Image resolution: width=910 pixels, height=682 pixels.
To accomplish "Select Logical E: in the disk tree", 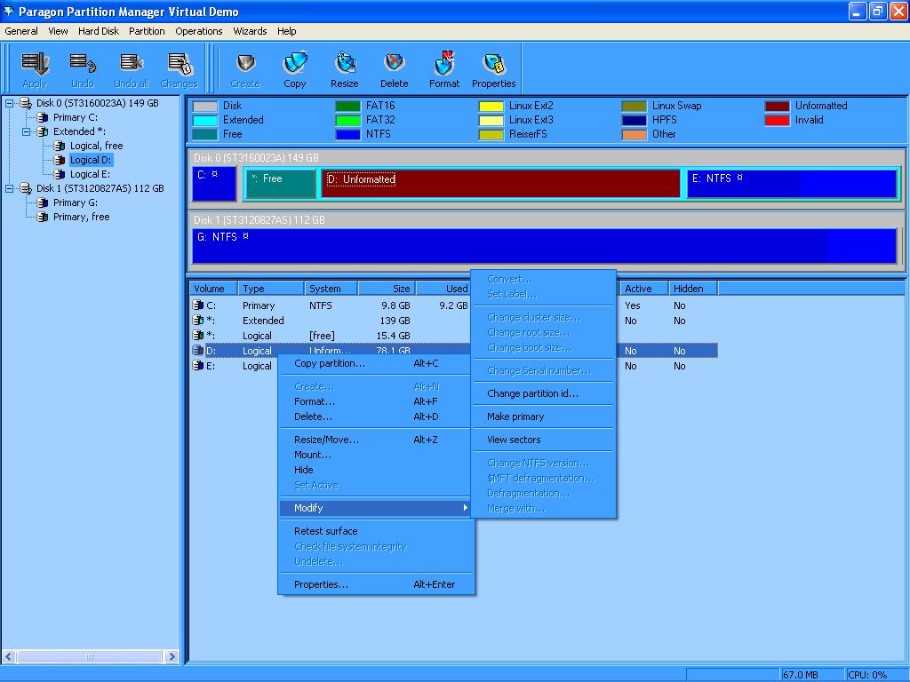I will tap(90, 174).
